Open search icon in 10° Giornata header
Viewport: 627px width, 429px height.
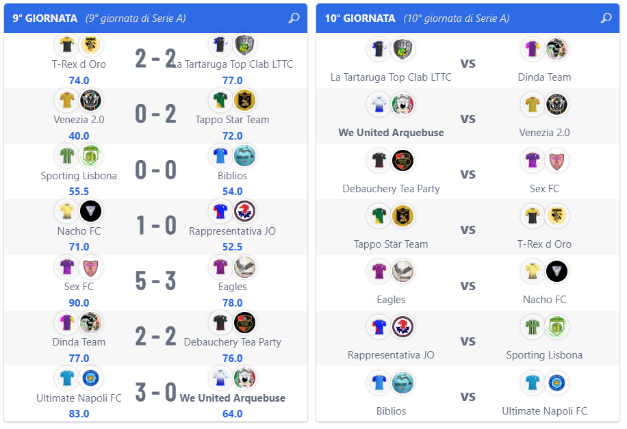tap(606, 18)
